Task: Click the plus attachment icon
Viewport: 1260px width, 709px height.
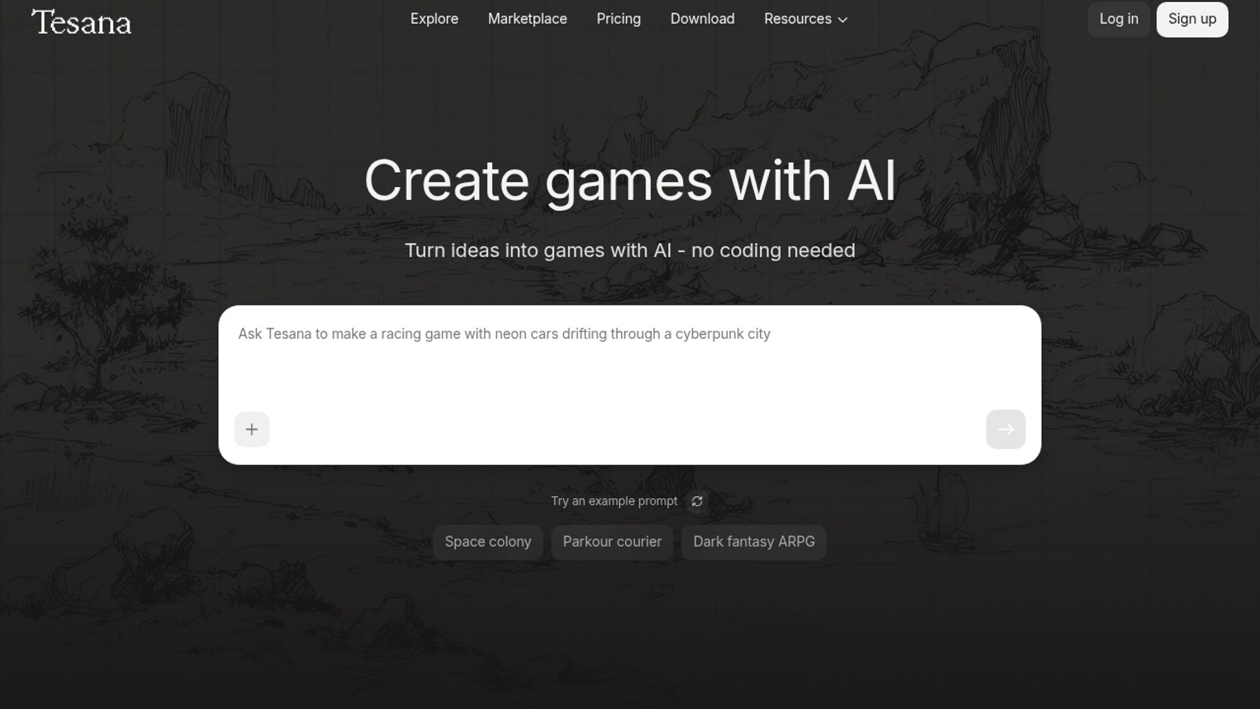Action: click(x=251, y=429)
